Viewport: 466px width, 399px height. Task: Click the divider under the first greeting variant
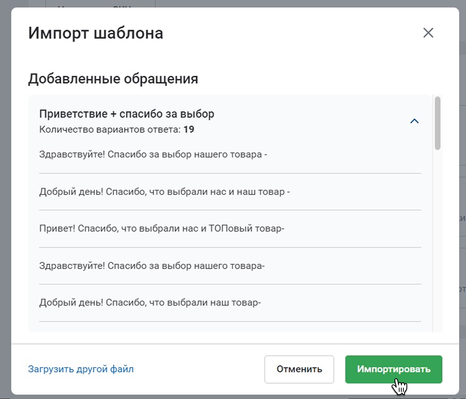click(x=230, y=173)
